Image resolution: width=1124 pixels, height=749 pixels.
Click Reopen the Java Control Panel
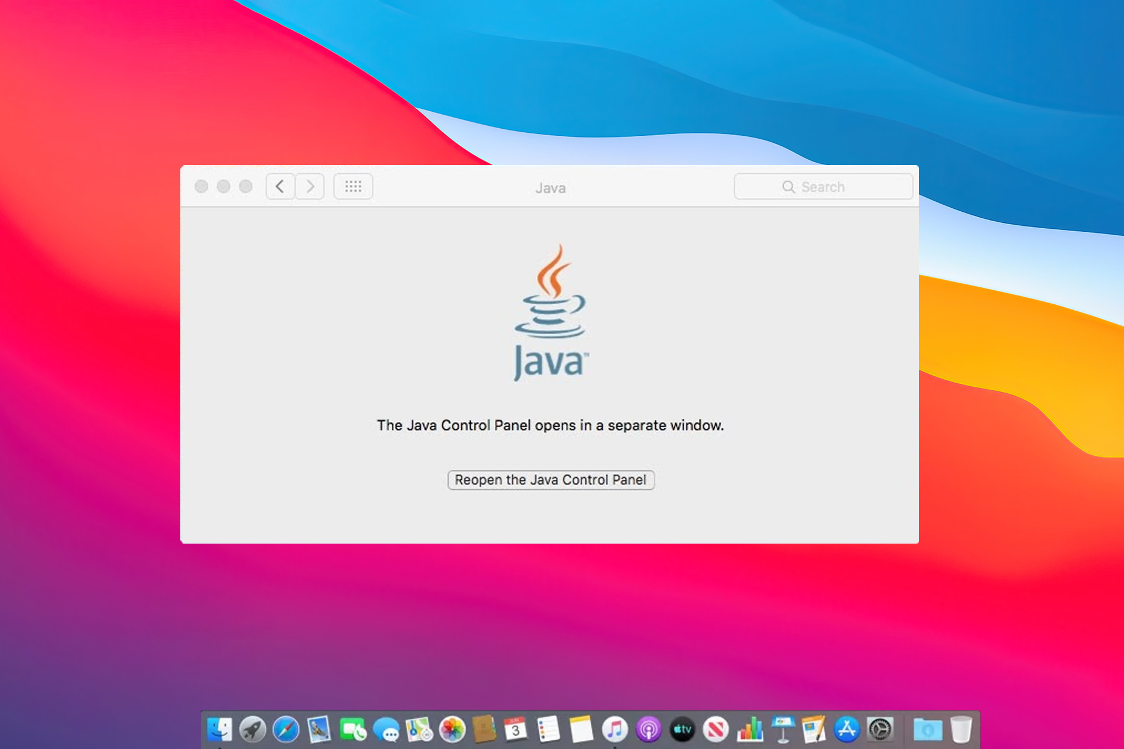tap(550, 480)
